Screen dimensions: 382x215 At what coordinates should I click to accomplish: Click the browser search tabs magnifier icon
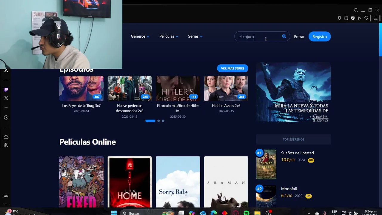356,10
